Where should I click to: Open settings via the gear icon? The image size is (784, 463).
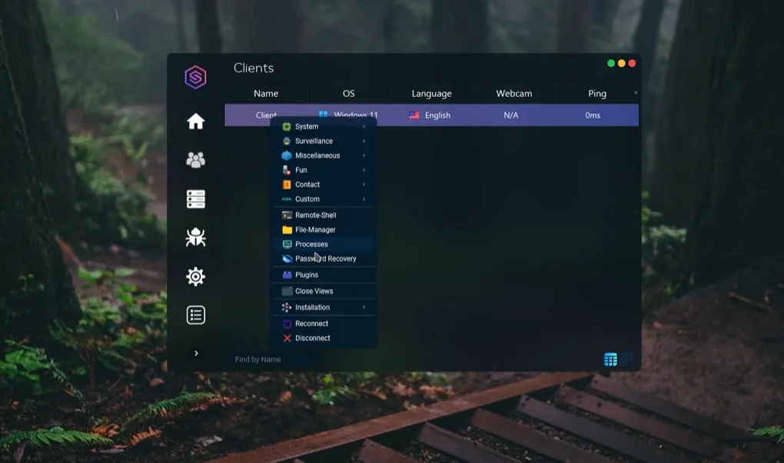click(x=195, y=276)
